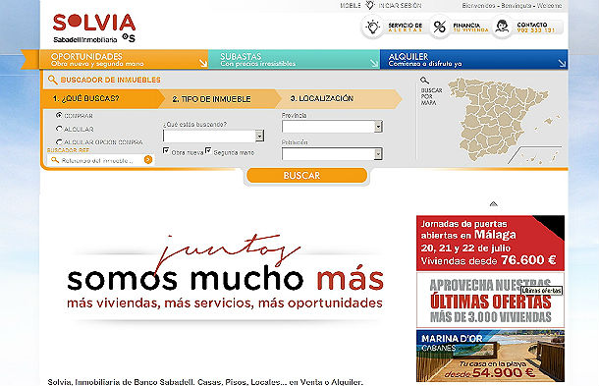Click the Iniciar sesión link
Screen dimensions: 599x386
coord(400,5)
